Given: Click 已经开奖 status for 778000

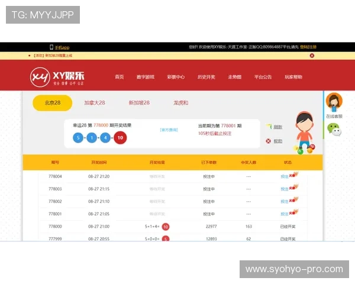Looking at the screenshot, I should [x=288, y=227].
